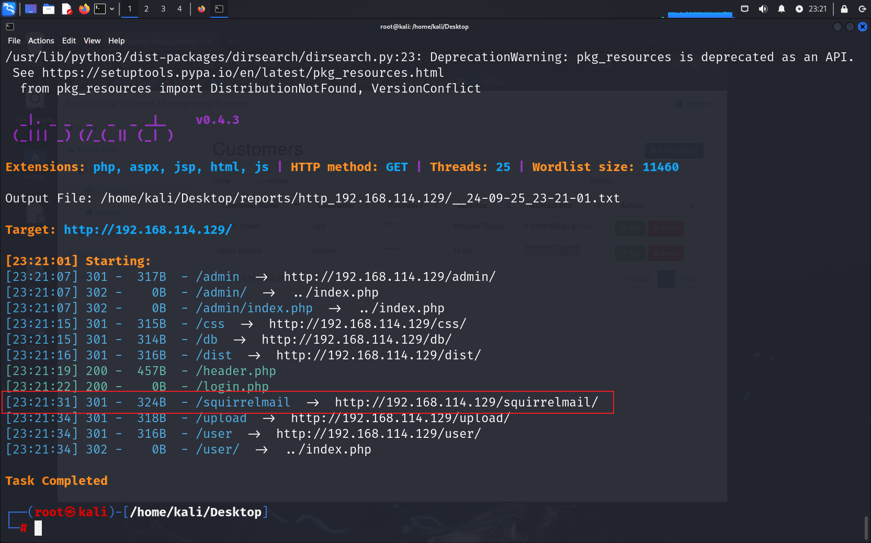
Task: Click the Wordlist size value 11460
Action: [x=661, y=167]
